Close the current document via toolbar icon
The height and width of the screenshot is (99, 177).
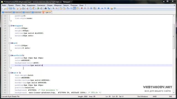(x=17, y=9)
